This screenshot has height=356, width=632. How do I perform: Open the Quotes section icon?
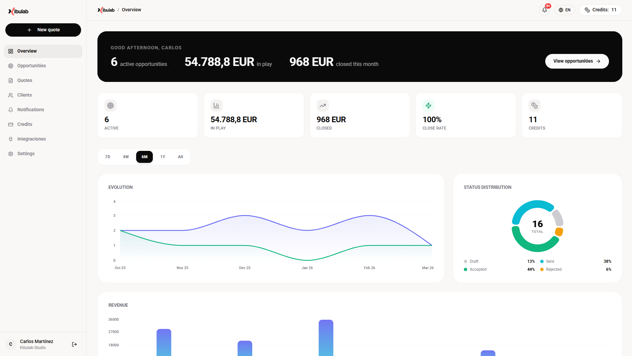coord(11,80)
